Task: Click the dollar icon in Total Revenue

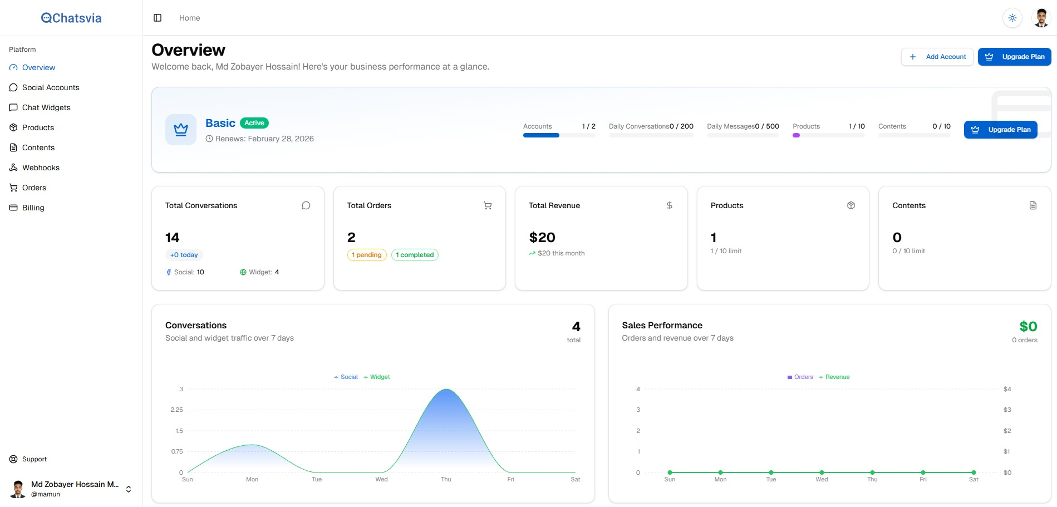Action: [x=669, y=205]
